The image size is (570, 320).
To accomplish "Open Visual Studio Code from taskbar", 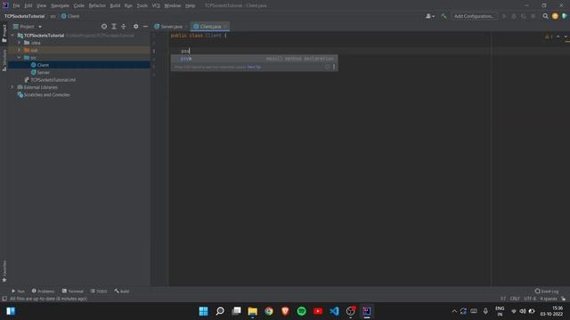I will pyautogui.click(x=335, y=311).
